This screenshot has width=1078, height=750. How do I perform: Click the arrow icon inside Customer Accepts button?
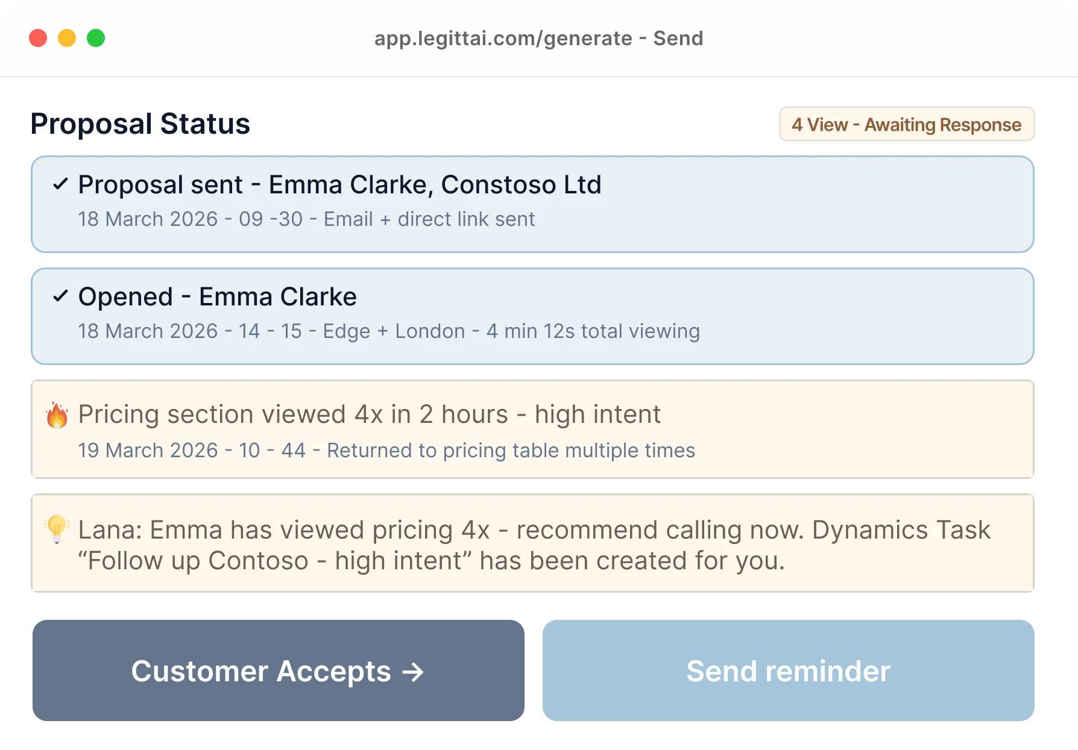[414, 671]
